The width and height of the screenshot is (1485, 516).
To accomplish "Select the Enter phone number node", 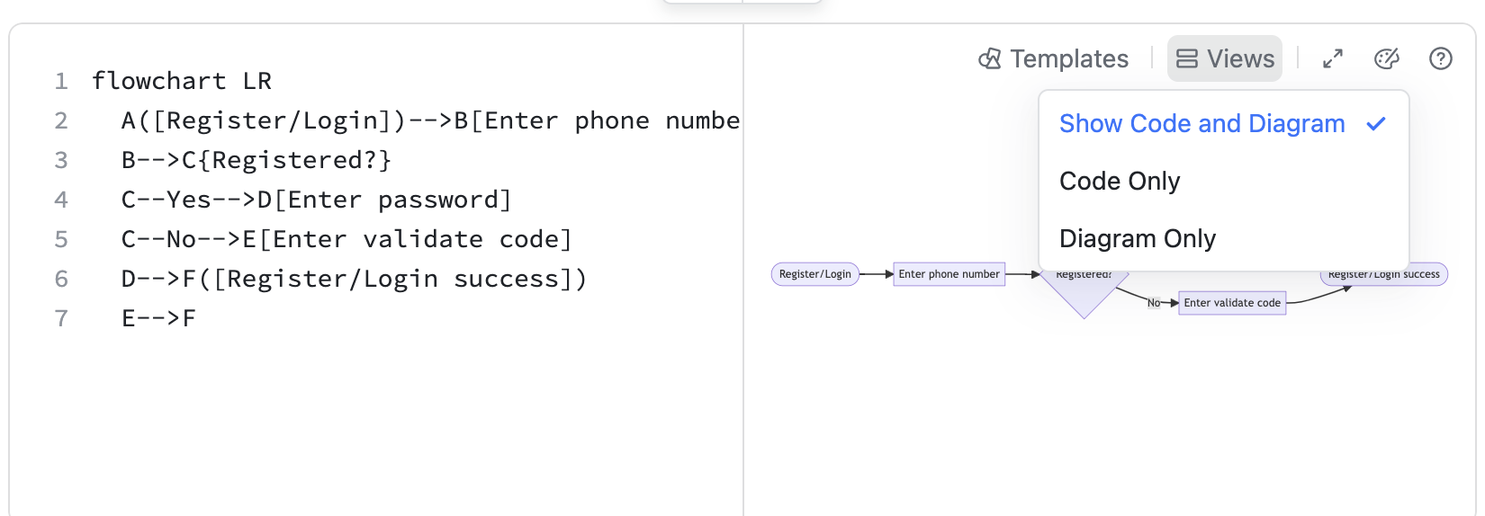I will click(x=949, y=274).
